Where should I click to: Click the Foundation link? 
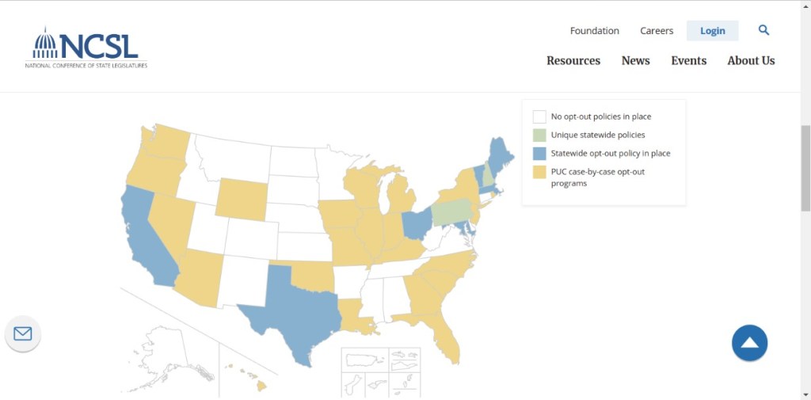tap(594, 31)
